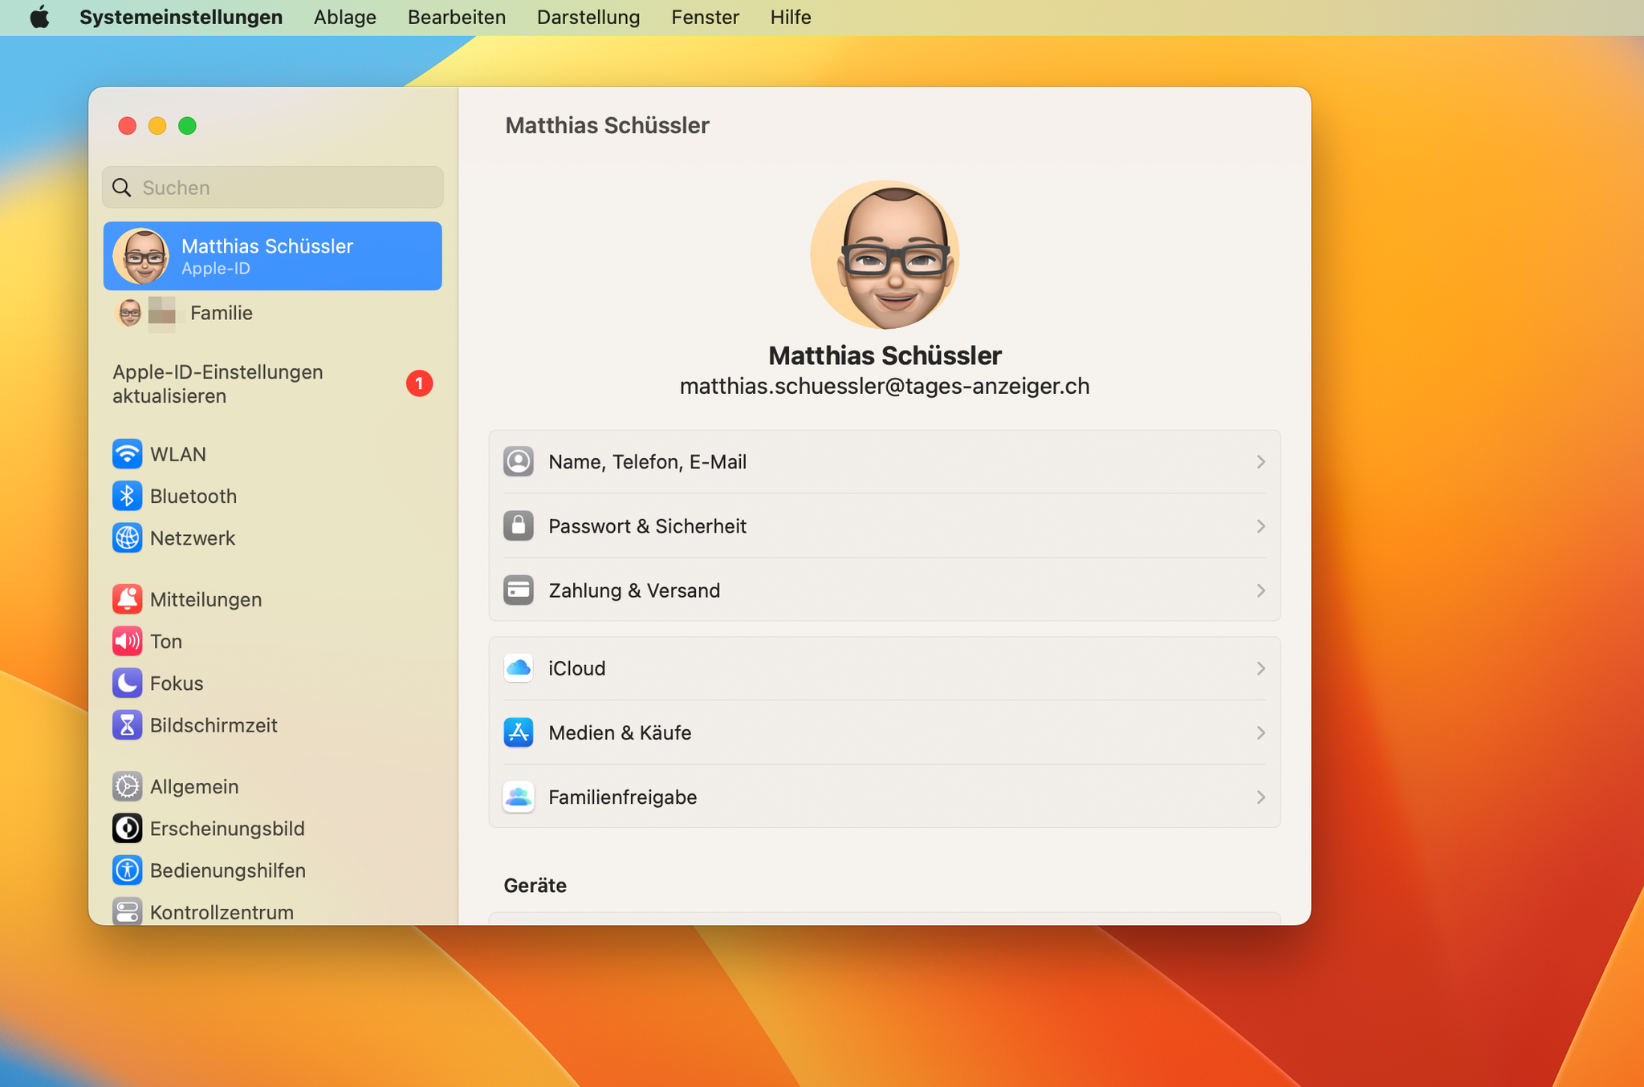Screen dimensions: 1644x1087
Task: Click the Name, Telefon, E-Mail label
Action: point(647,461)
